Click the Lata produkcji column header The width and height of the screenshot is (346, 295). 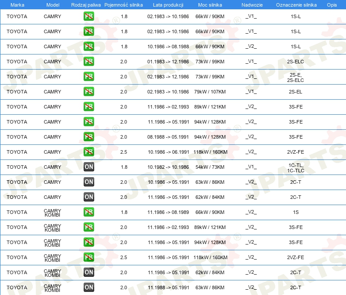[168, 5]
